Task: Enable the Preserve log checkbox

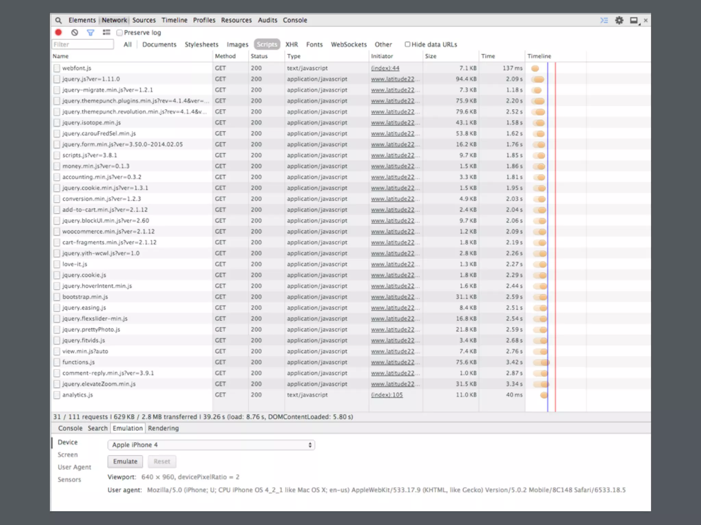Action: pyautogui.click(x=119, y=33)
